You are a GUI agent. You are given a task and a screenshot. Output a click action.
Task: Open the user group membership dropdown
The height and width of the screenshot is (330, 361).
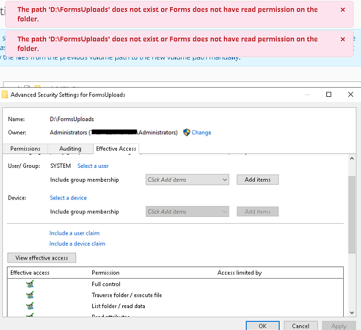point(187,179)
